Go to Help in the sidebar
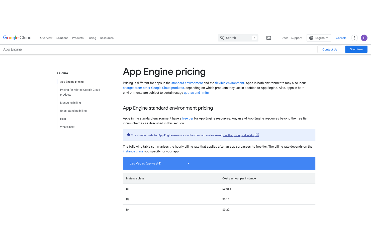 (63, 119)
